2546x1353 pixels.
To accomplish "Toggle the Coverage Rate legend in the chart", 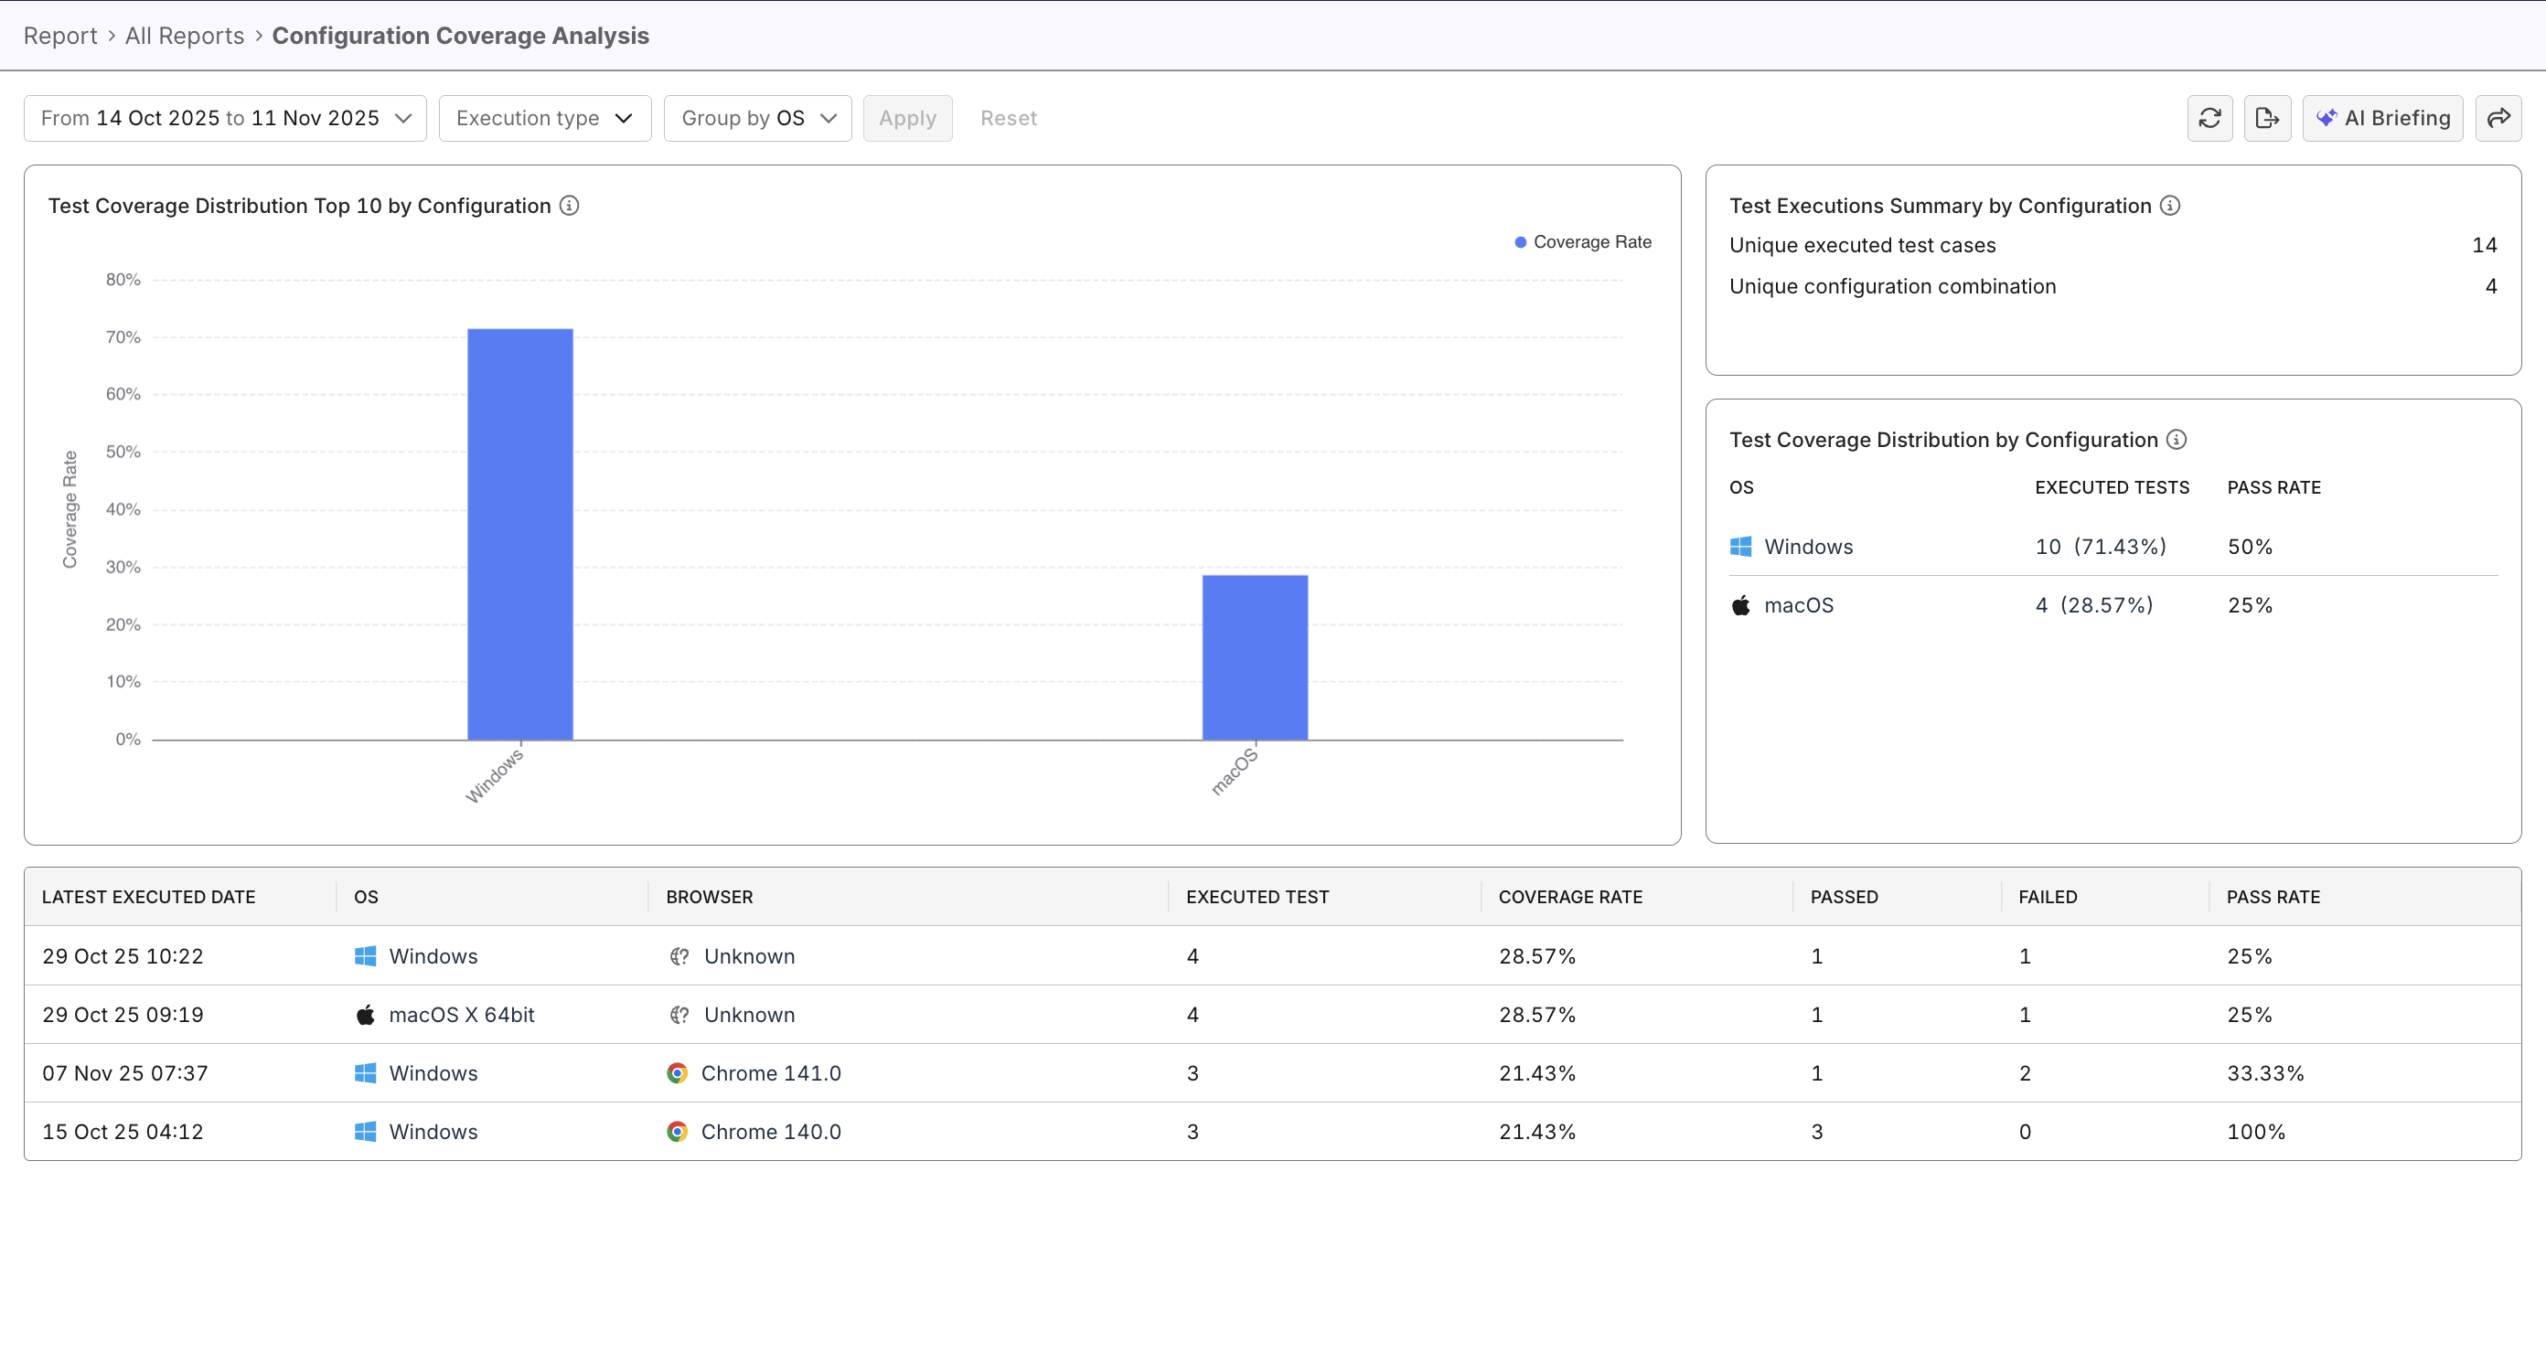I will 1580,241.
